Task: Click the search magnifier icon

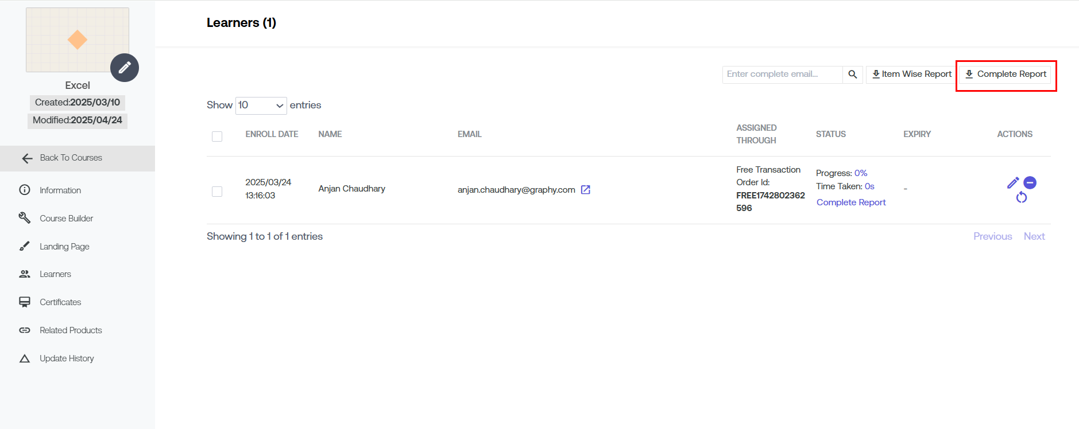Action: [852, 75]
